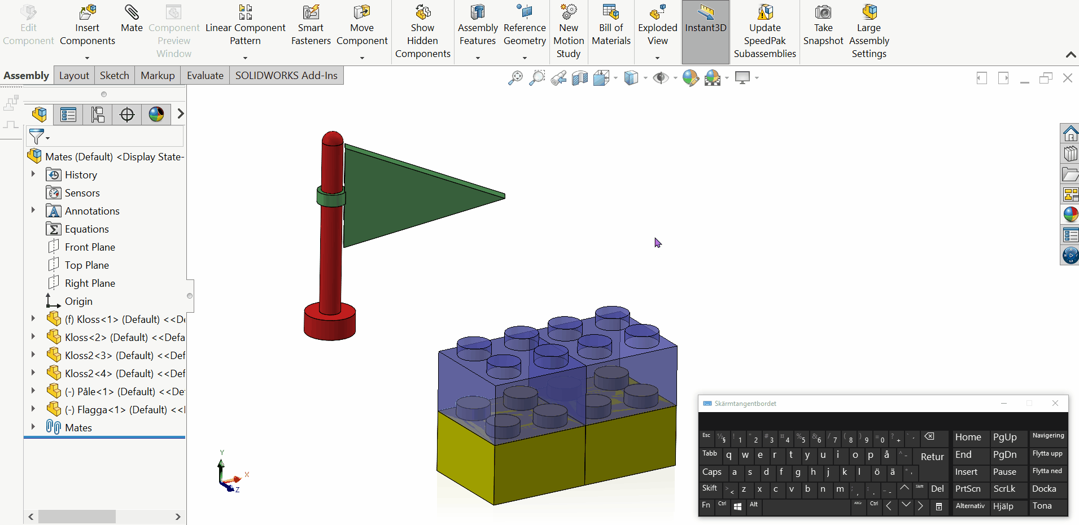Click the Mate paperclip tool

coord(132,19)
